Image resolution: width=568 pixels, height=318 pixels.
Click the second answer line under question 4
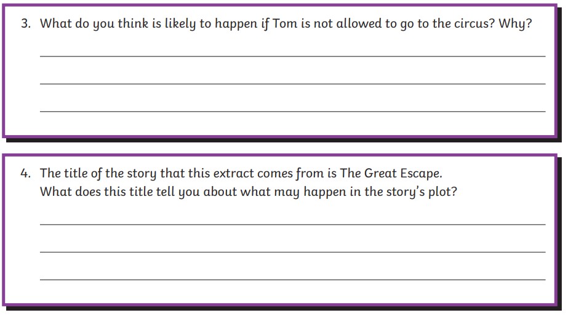(x=292, y=252)
